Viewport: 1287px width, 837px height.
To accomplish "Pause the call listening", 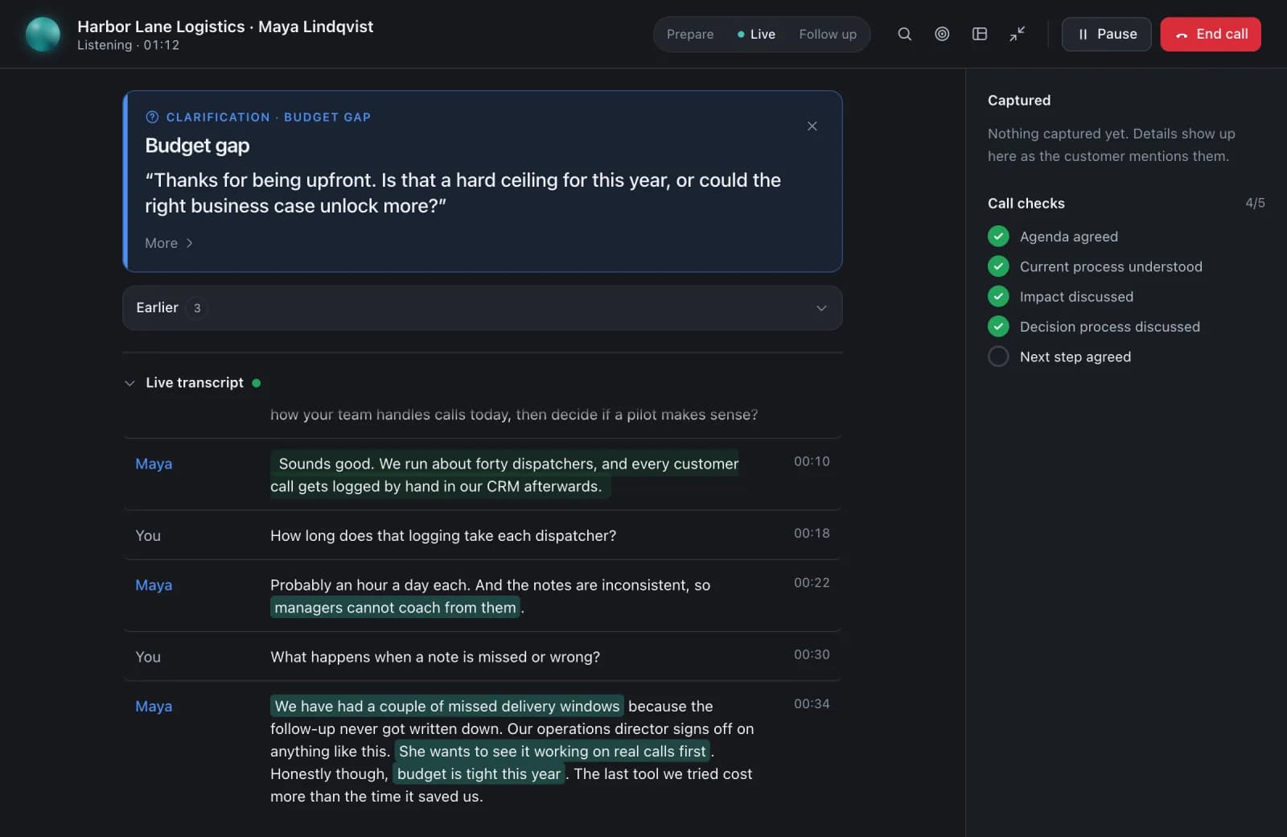I will coord(1107,34).
